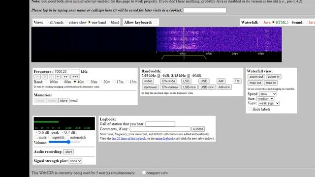Zoom in the waterfall view
Screen dimensions: 315x177
(x=274, y=77)
